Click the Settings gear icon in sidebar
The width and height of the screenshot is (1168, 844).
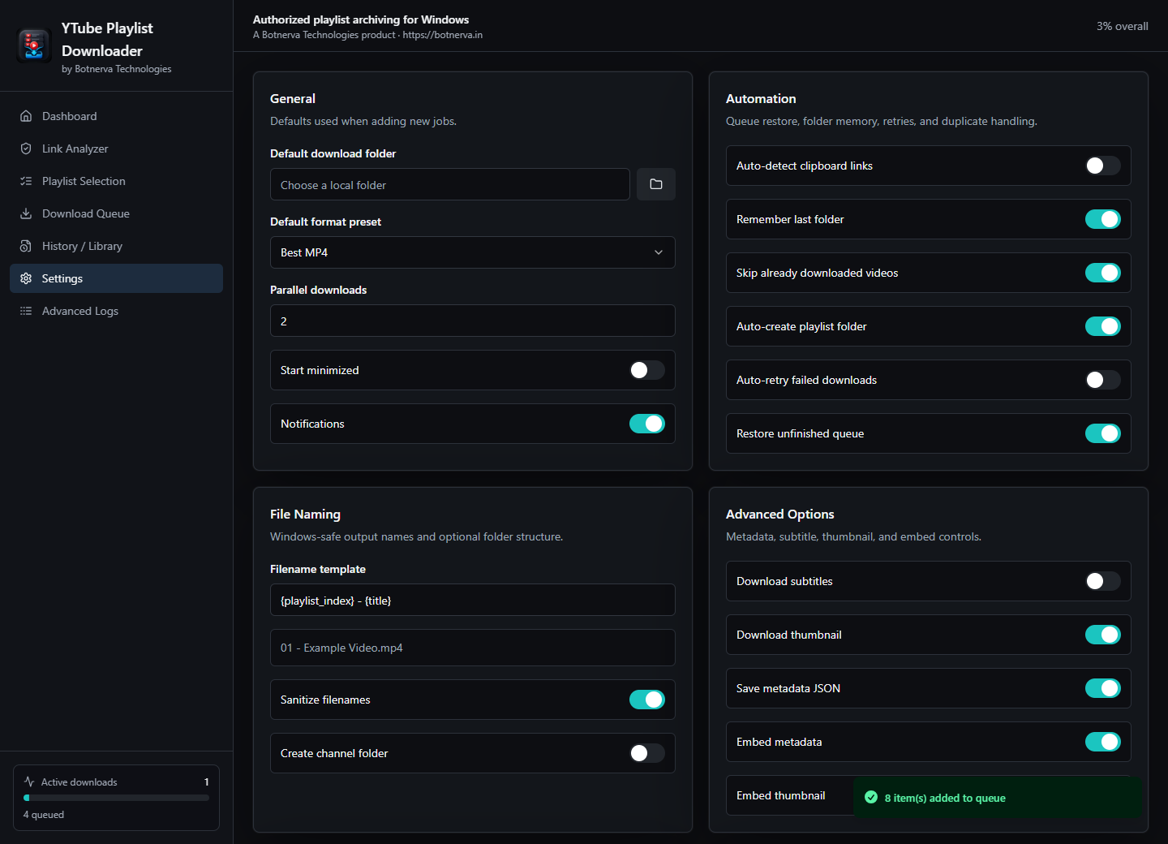26,278
